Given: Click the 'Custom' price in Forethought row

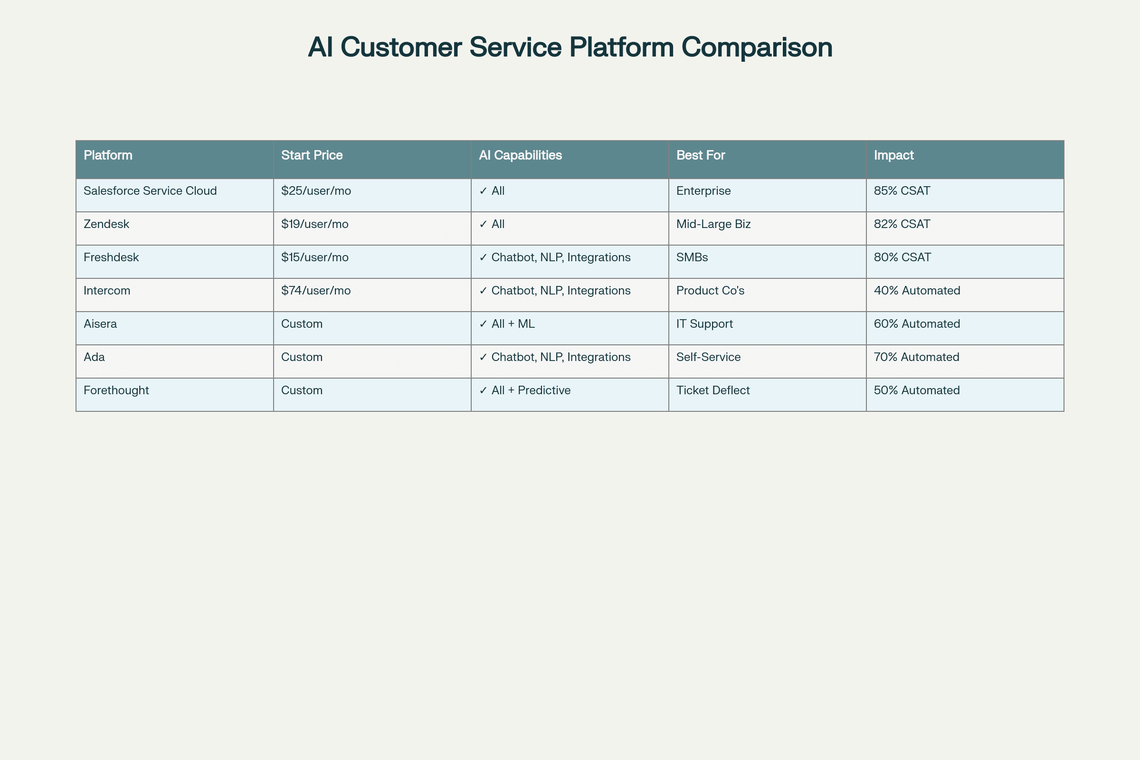Looking at the screenshot, I should click(x=372, y=395).
